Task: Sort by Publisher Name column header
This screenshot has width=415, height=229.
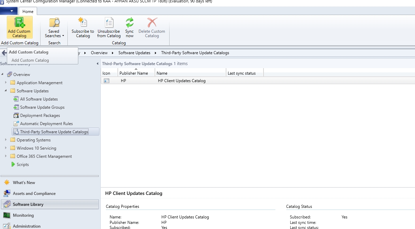Action: (x=134, y=73)
